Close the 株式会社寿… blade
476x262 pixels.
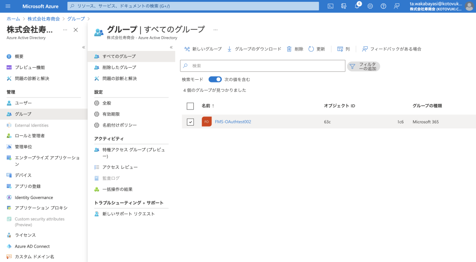pos(76,30)
